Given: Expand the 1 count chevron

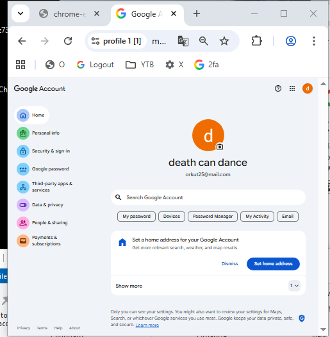Looking at the screenshot, I should point(294,286).
